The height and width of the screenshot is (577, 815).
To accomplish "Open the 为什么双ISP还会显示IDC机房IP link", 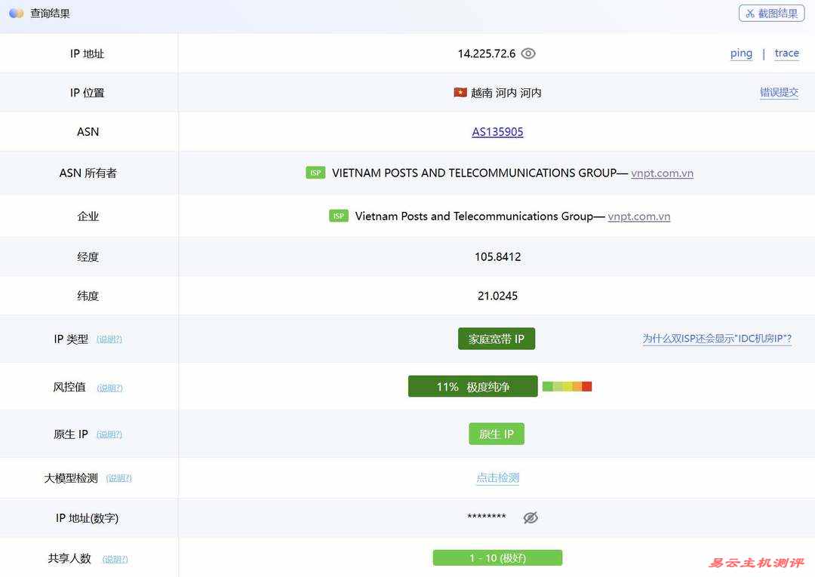I will pyautogui.click(x=717, y=339).
